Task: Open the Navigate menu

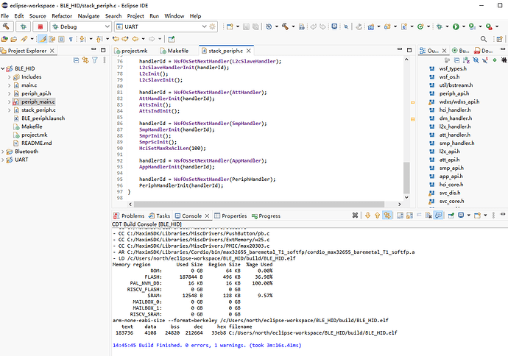Action: (x=88, y=16)
